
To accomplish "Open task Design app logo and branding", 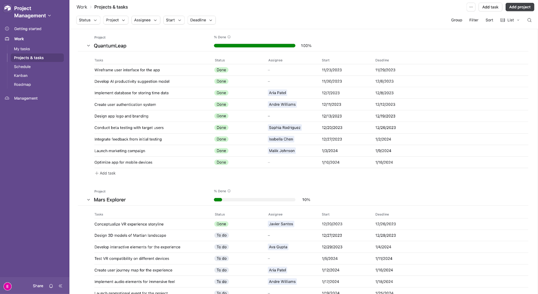I will point(121,116).
